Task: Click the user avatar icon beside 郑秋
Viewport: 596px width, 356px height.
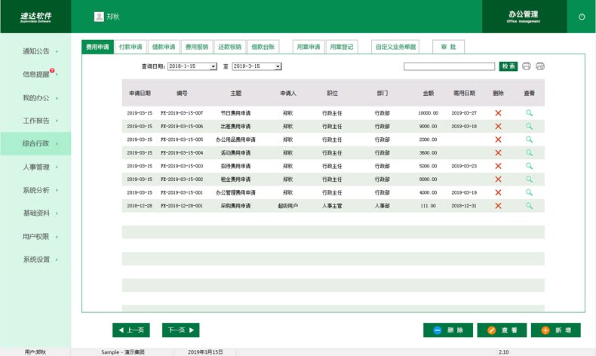Action: (x=99, y=17)
